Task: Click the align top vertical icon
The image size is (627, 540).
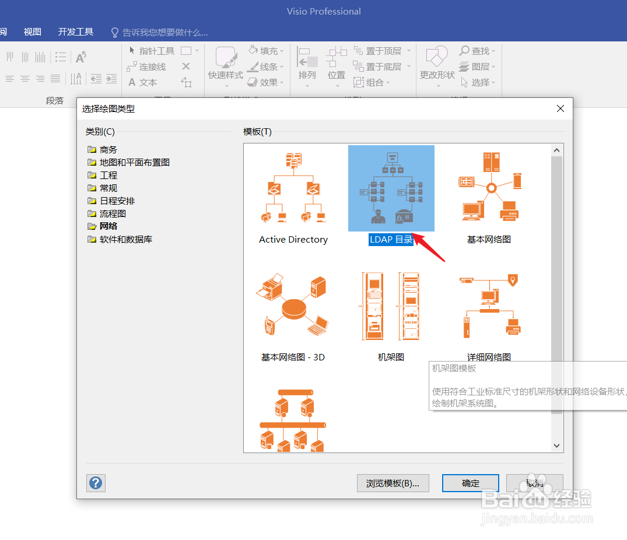Action: [10, 57]
